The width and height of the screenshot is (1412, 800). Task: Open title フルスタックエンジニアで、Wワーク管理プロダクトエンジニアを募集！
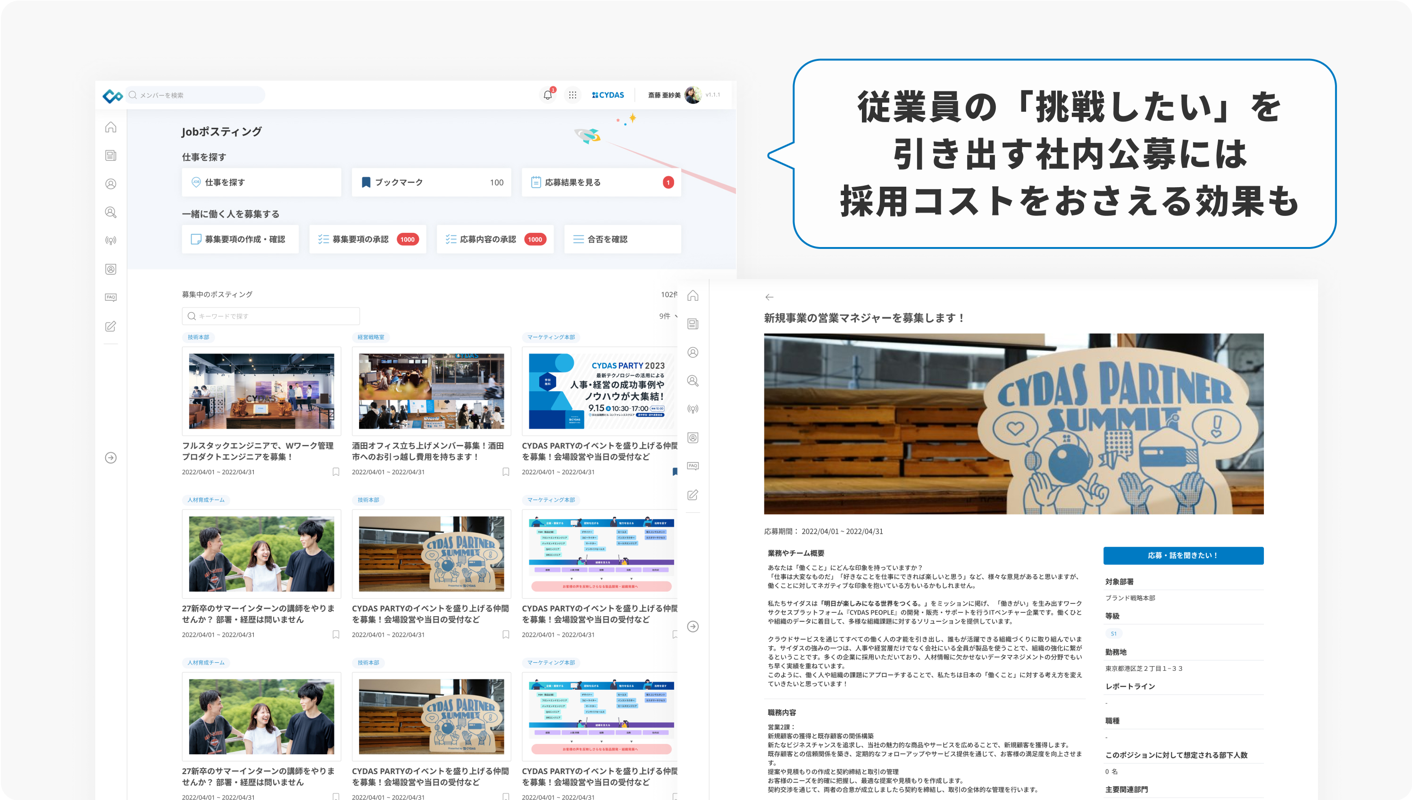[x=257, y=451]
